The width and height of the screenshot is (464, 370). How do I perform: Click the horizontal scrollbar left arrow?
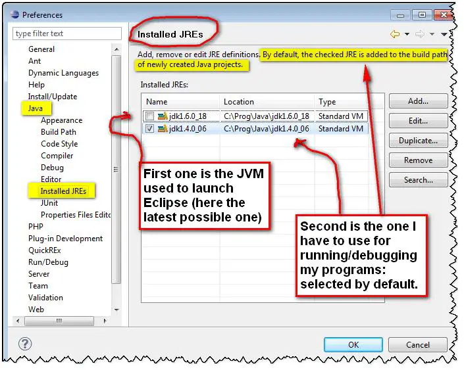coord(18,321)
